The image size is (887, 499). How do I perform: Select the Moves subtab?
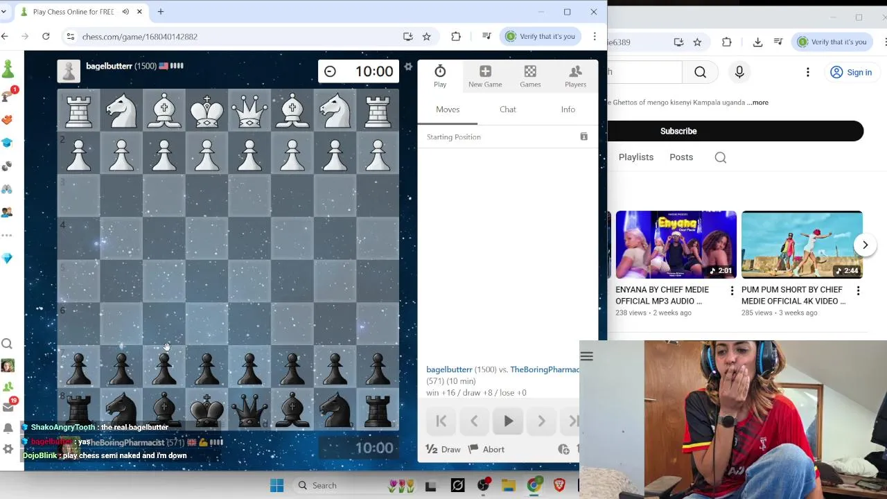coord(448,110)
